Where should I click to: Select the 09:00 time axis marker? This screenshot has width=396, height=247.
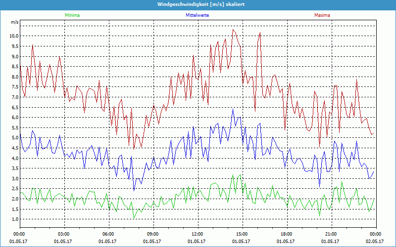152,234
